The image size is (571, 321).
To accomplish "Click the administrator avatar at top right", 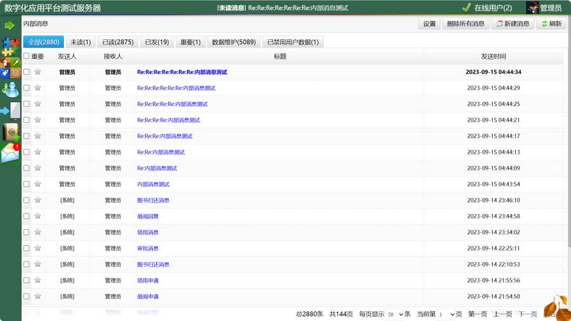I will pos(533,8).
